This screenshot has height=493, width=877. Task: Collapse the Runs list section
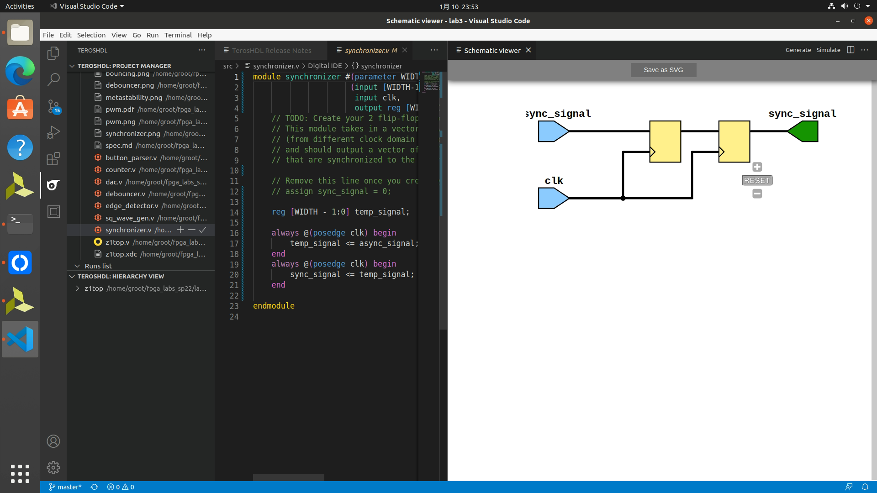(x=77, y=266)
